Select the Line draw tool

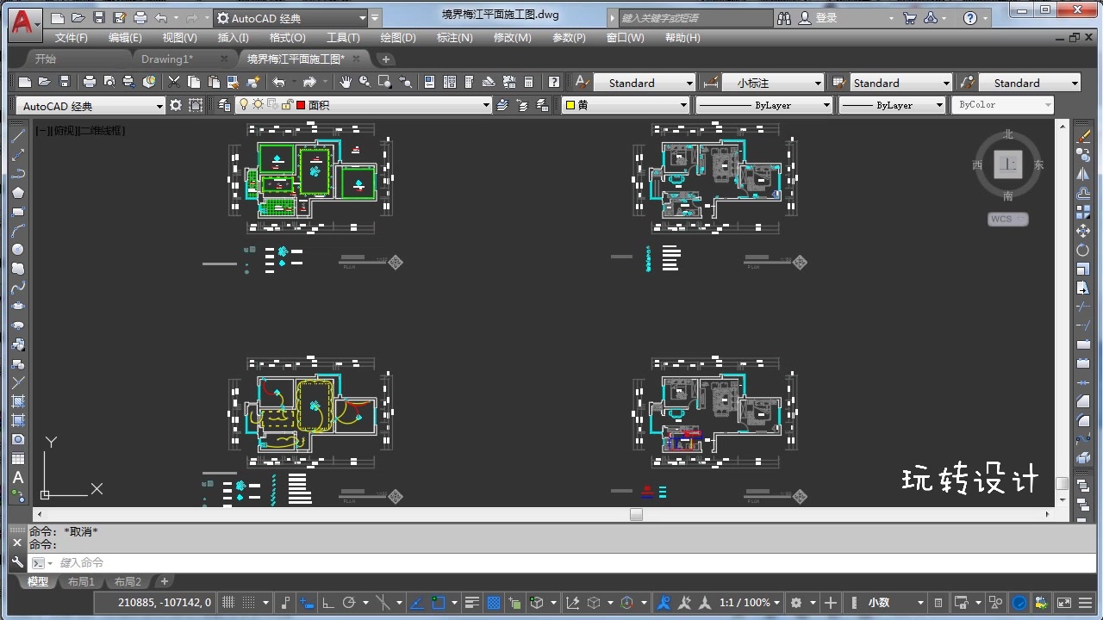[18, 135]
